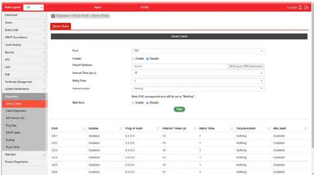Click the GE2 row port cell
The height and width of the screenshot is (175, 314).
54,143
